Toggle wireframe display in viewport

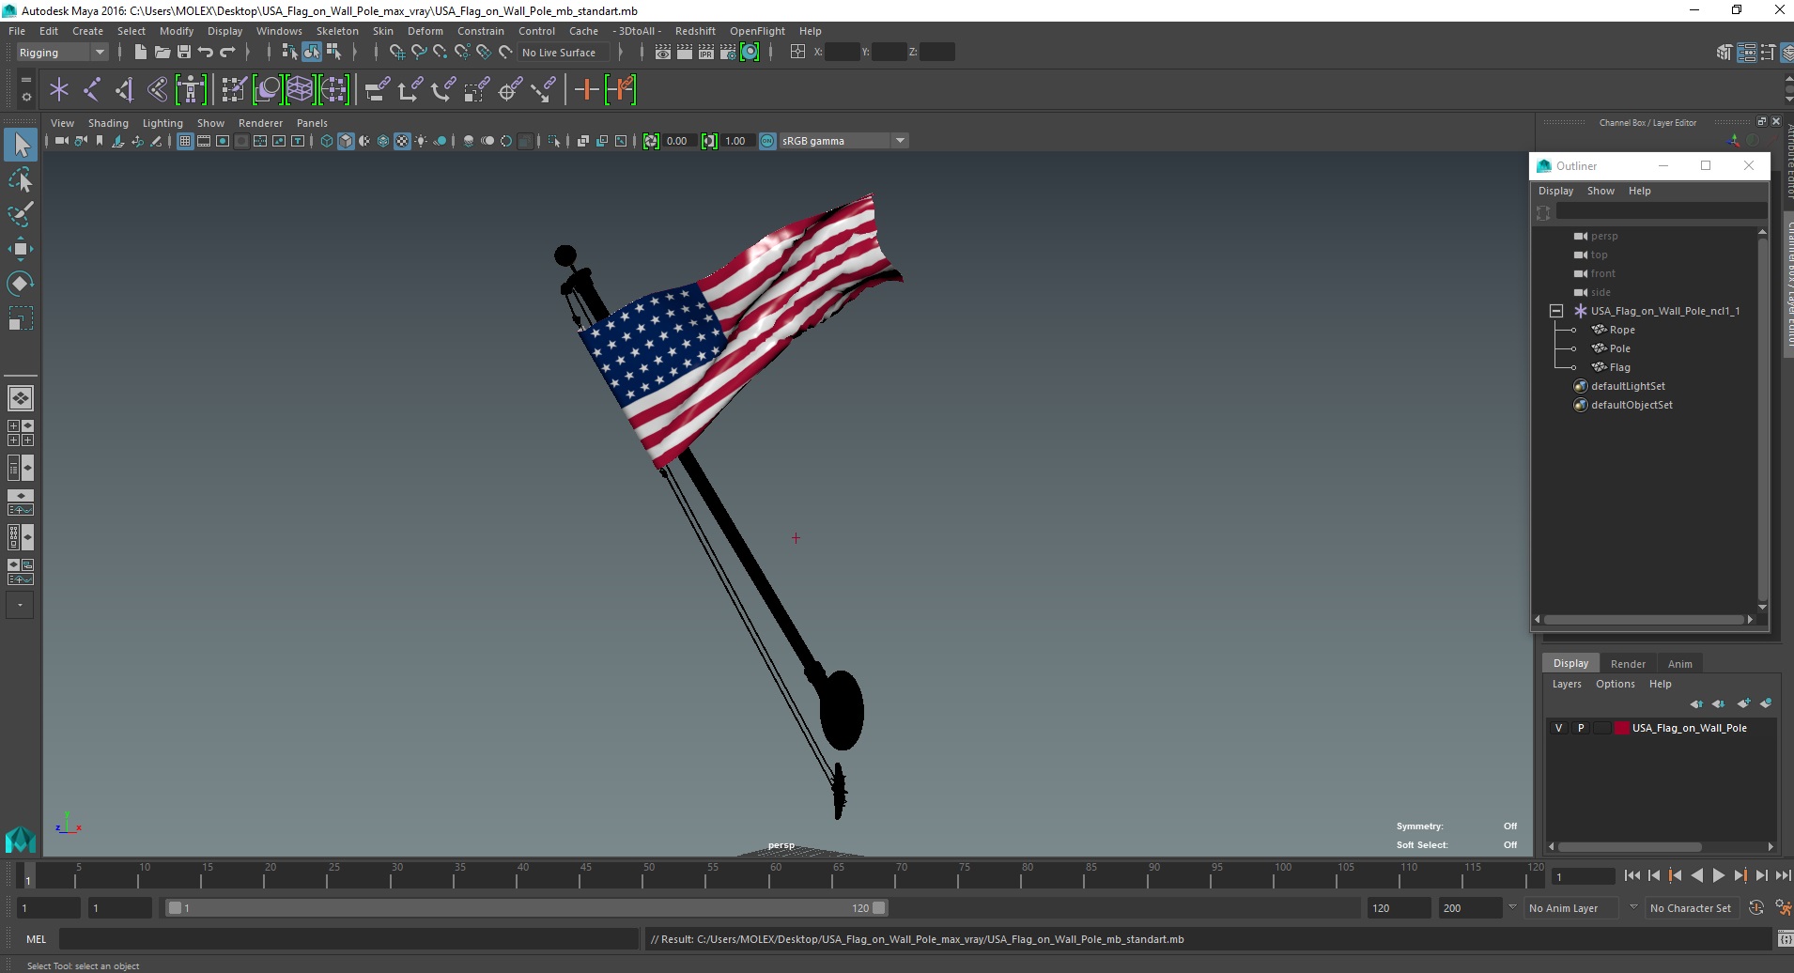coord(326,141)
